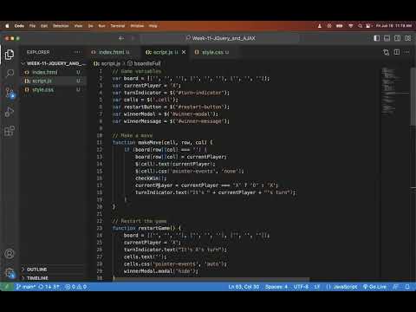Click the horizontal scrollbar under the editor
416x312 pixels.
point(211,279)
